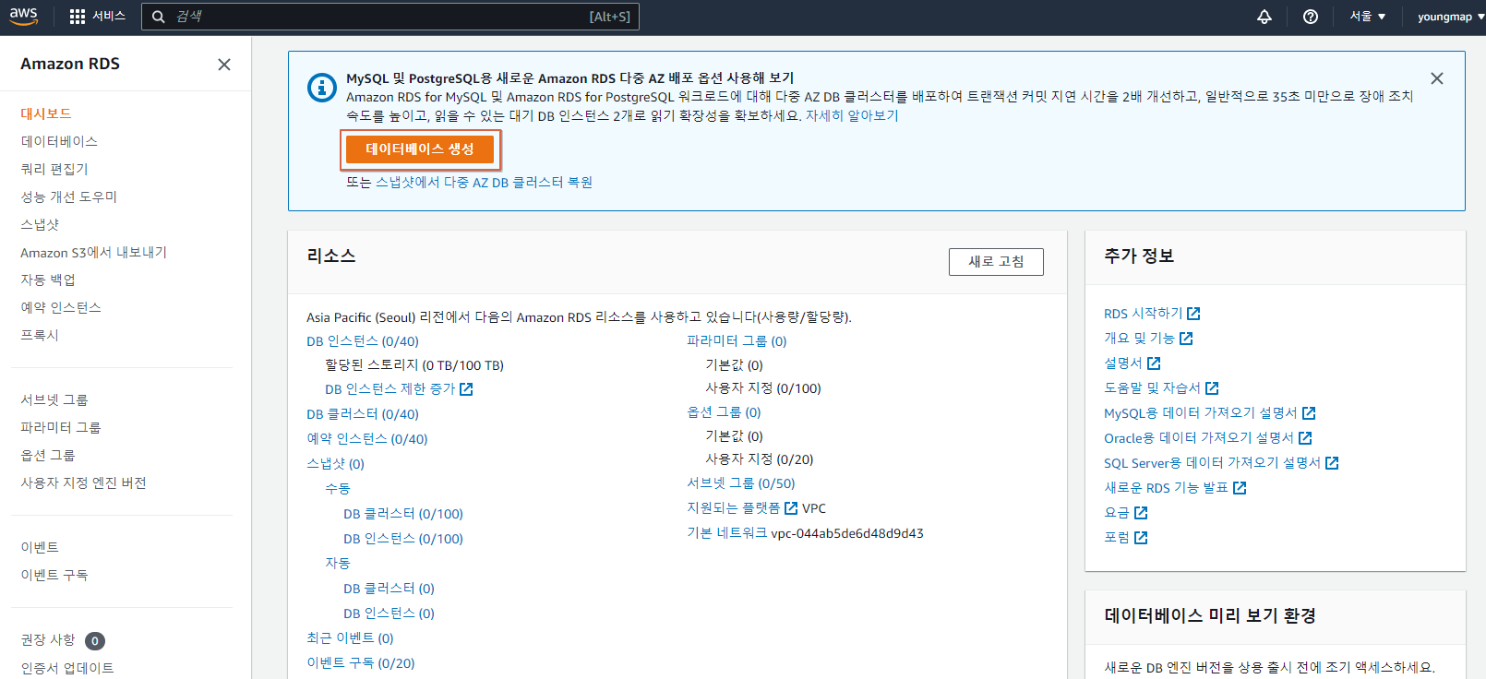
Task: Click external icon beside 새로운 RDS 기능 발표
Action: (x=1240, y=488)
